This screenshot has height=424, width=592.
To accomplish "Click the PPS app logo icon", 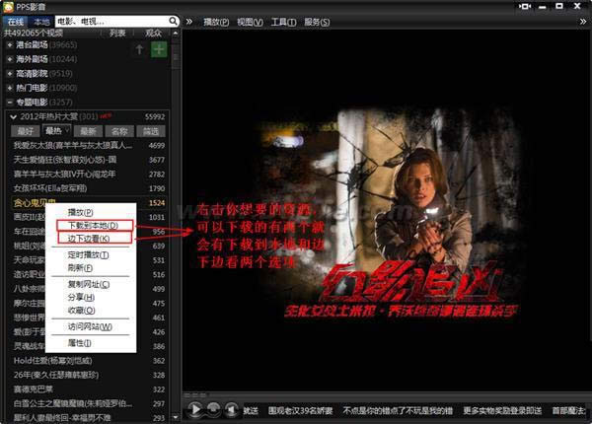I will tap(8, 7).
